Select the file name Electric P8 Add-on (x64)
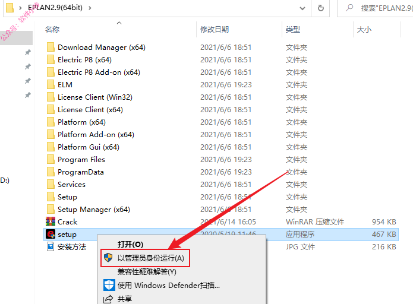This screenshot has width=413, height=304. coord(99,72)
